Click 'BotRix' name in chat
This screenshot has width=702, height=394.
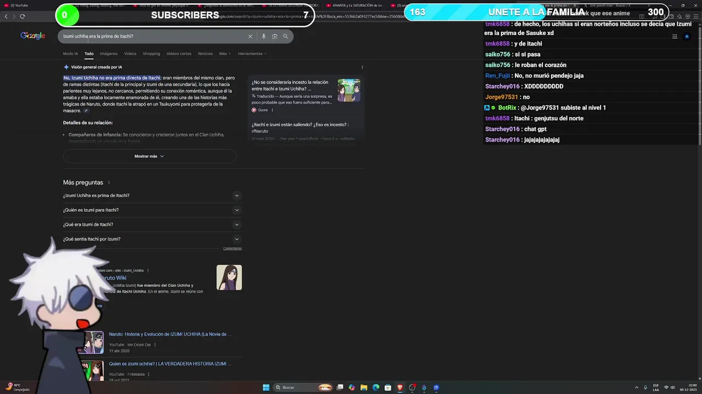click(x=507, y=108)
